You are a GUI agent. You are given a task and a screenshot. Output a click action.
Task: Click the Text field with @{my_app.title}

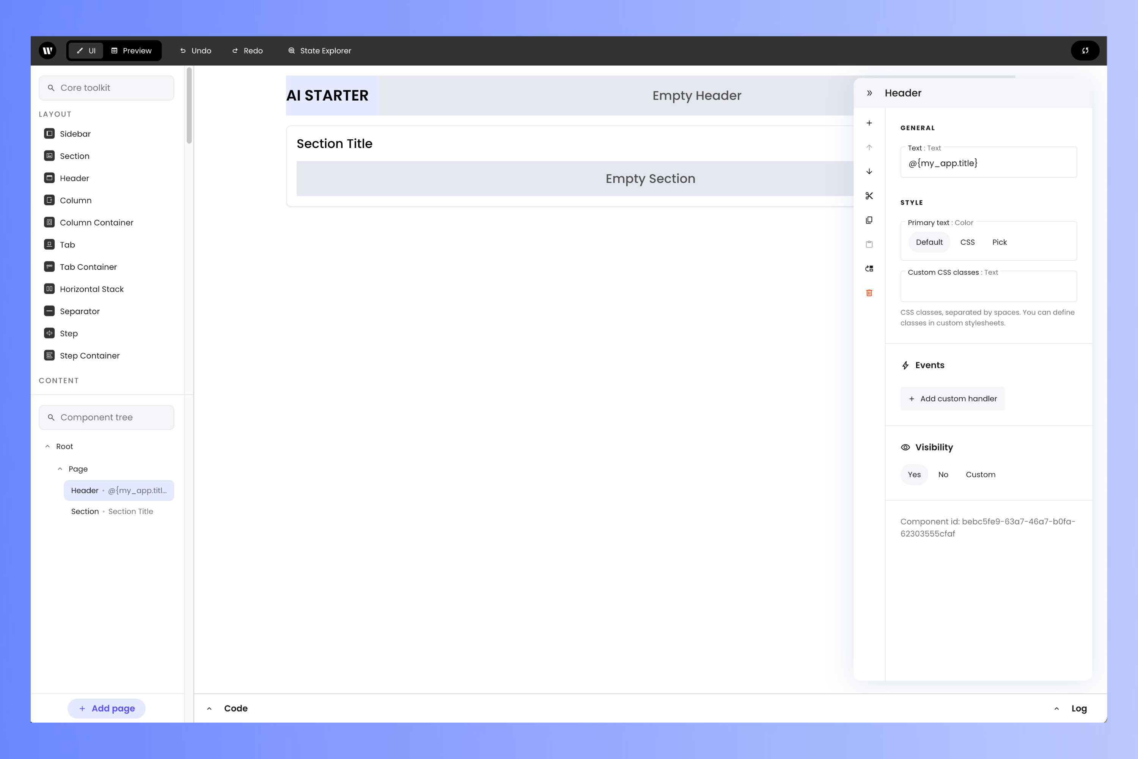click(x=989, y=163)
